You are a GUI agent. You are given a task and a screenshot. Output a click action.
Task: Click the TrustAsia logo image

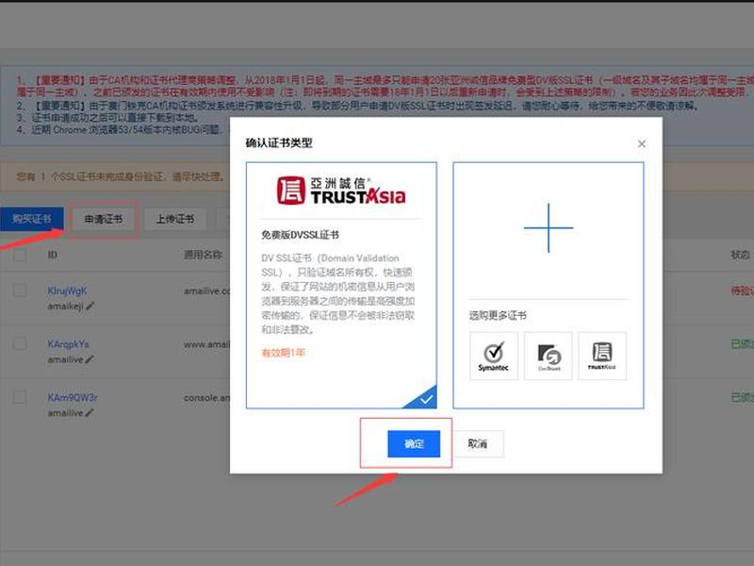(x=341, y=191)
